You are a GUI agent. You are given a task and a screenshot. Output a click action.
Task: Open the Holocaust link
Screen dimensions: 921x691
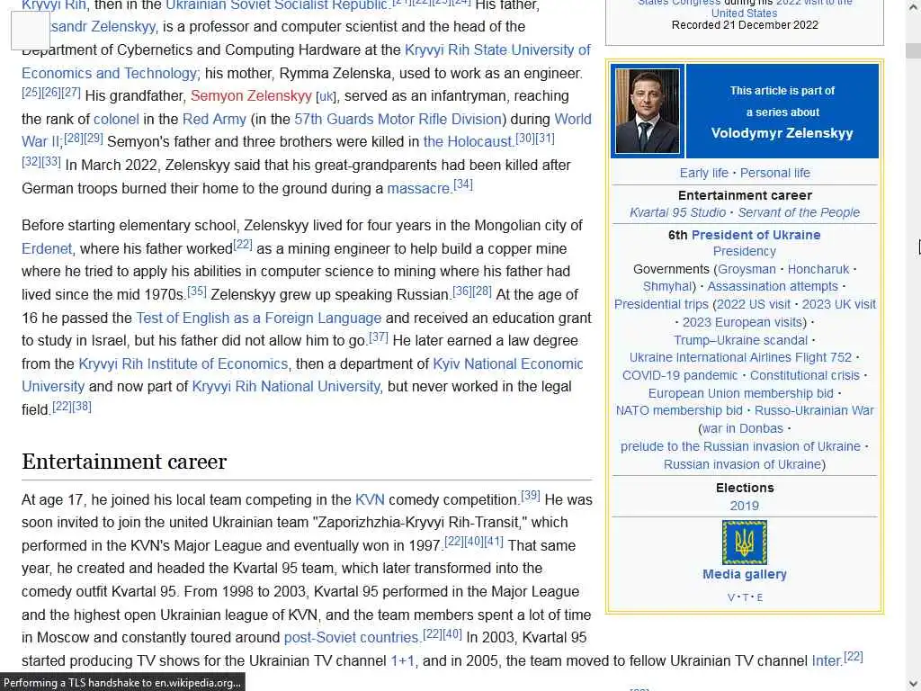(x=468, y=142)
